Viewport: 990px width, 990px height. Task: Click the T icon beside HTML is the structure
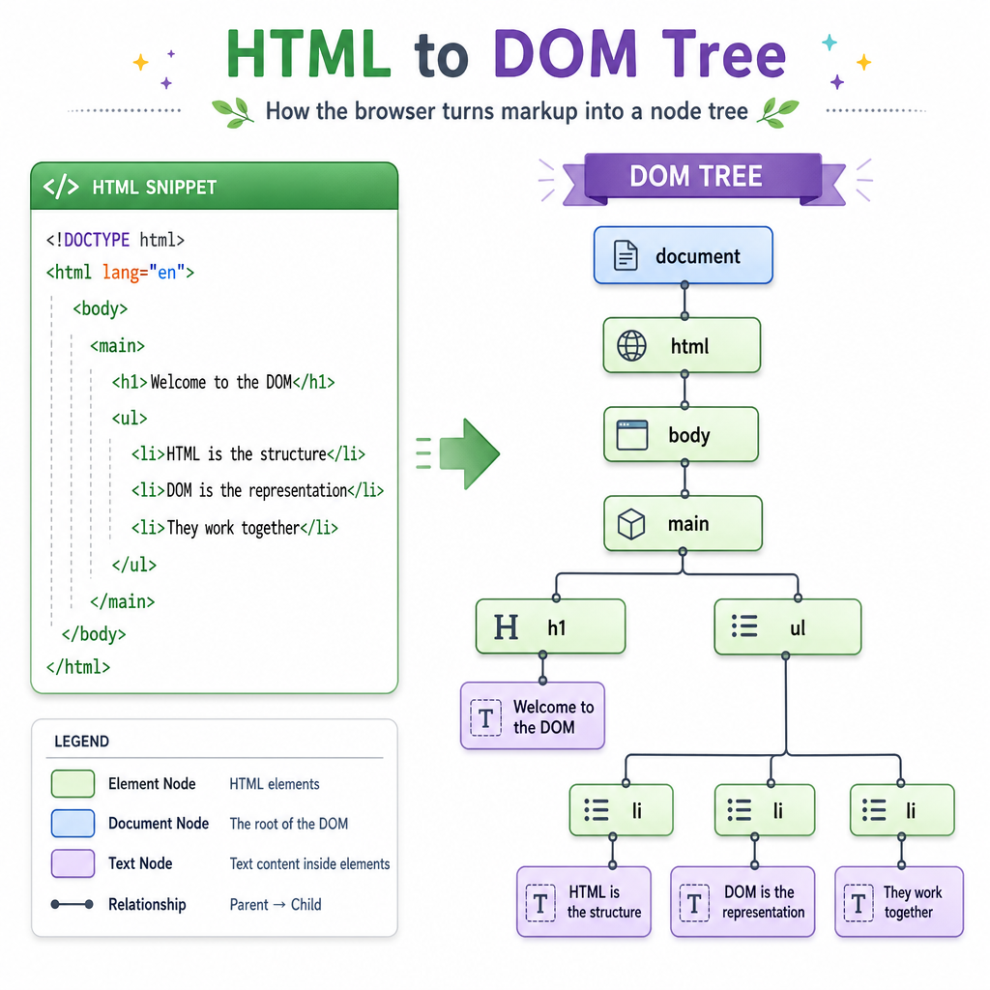tap(540, 903)
